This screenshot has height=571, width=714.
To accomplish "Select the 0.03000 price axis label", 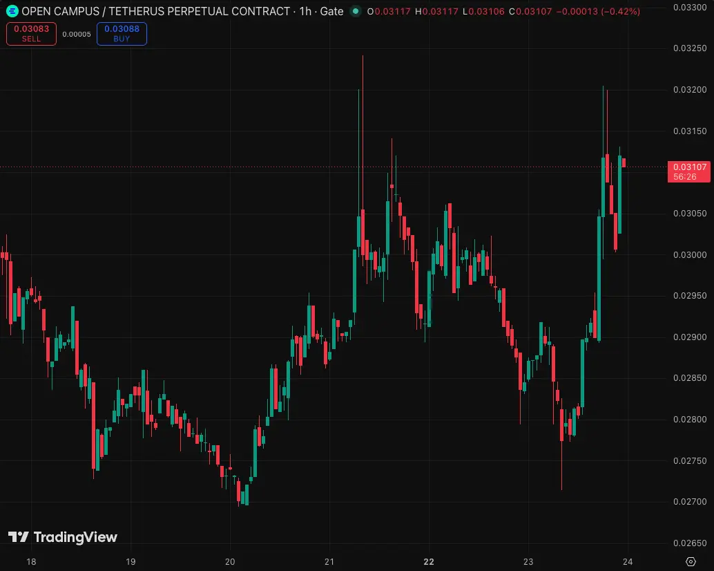I will tap(689, 255).
